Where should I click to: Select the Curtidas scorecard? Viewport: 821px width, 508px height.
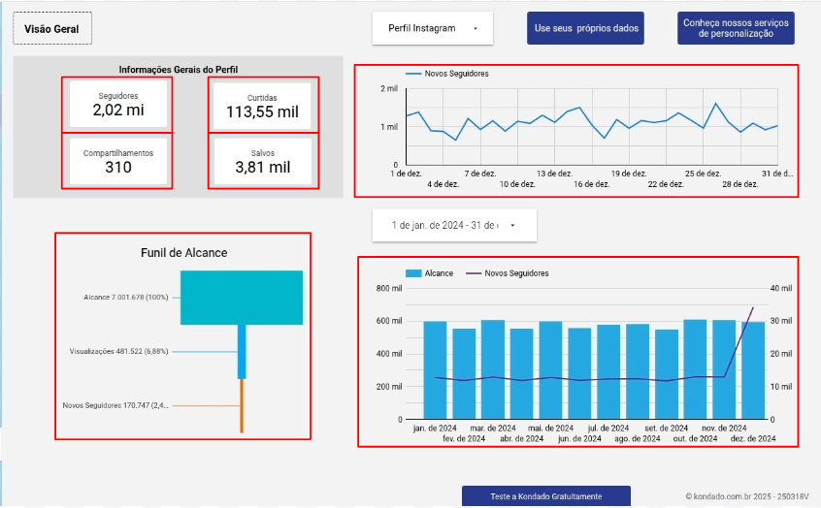click(262, 105)
